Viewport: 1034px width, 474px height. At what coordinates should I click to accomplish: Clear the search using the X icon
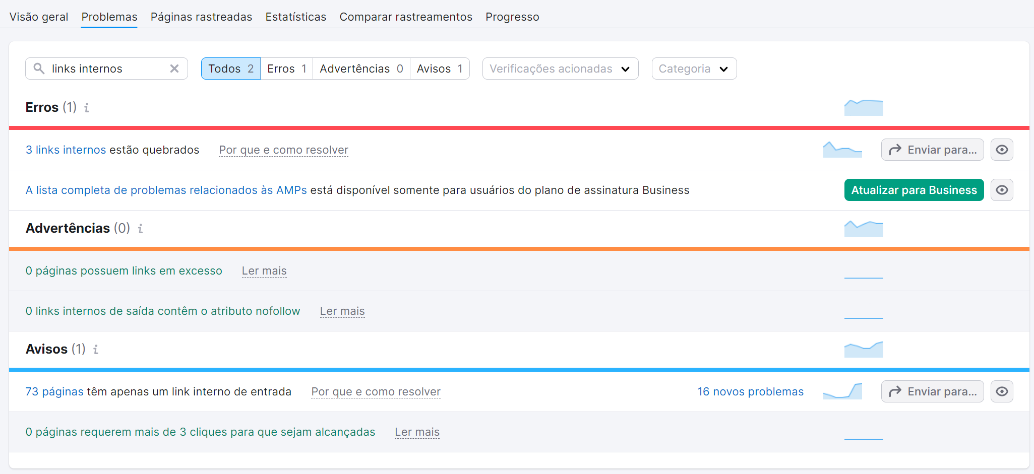[174, 69]
